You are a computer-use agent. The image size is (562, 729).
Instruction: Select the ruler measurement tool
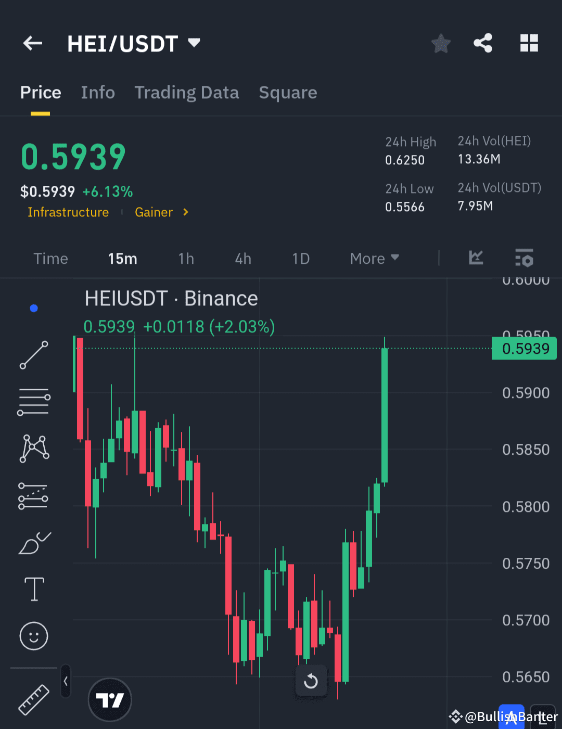[33, 700]
